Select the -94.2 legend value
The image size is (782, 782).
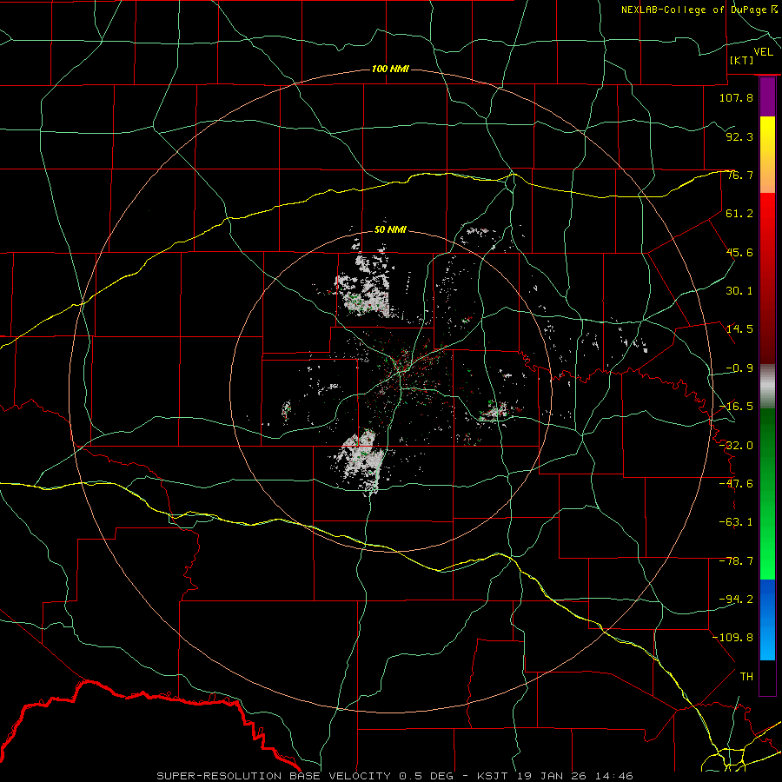[x=736, y=600]
